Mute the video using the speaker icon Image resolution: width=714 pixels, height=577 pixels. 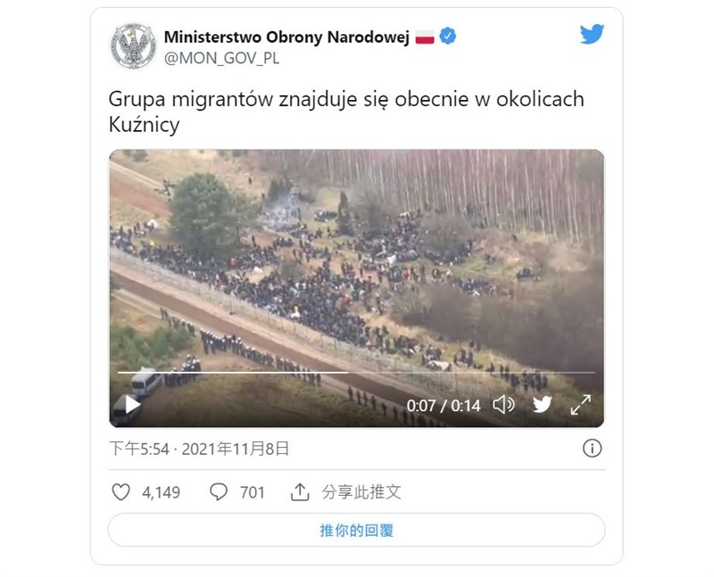pyautogui.click(x=503, y=404)
